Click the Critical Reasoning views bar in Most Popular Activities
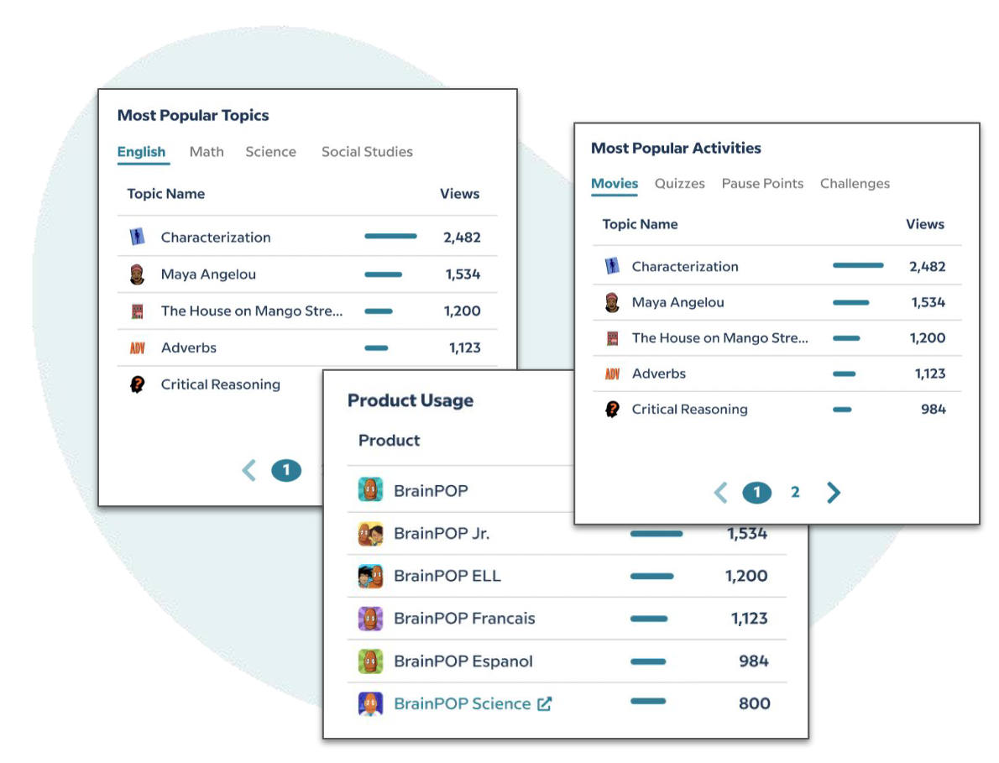Screen dimensions: 999x763 (x=842, y=410)
